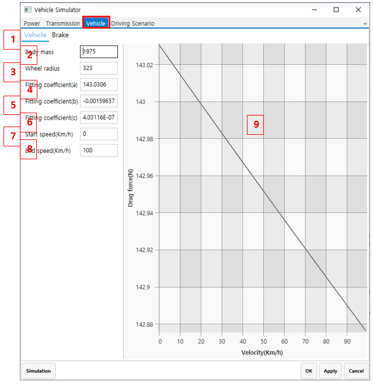Cancel the dialog

coord(356,371)
